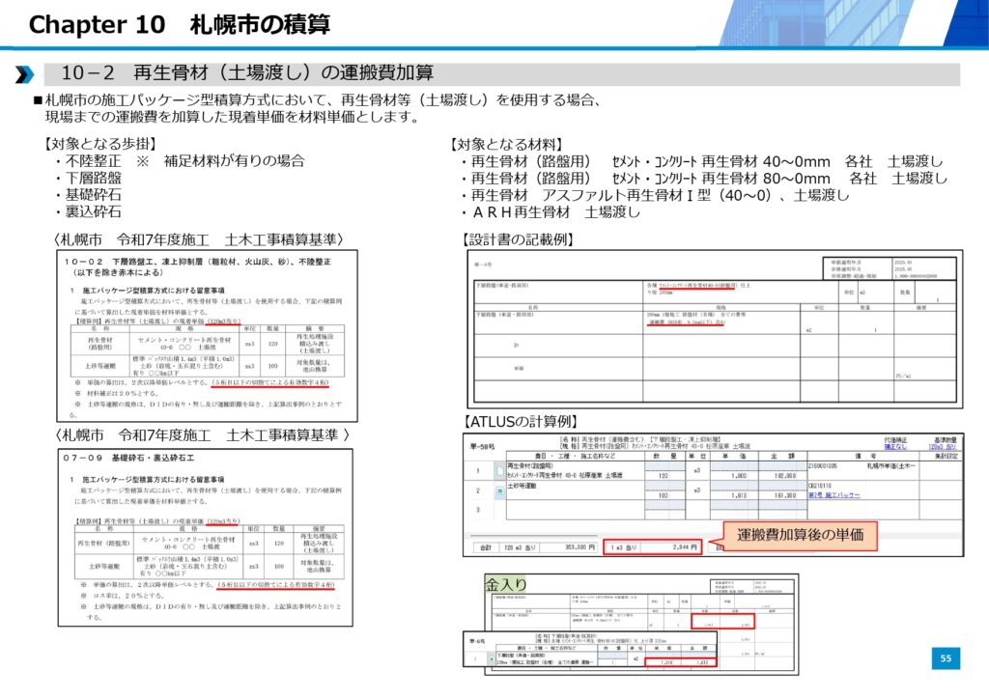Viewport: 989px width, 699px height.
Task: Click the 第2号 施工パッケージ link in row 2
Action: pyautogui.click(x=840, y=494)
